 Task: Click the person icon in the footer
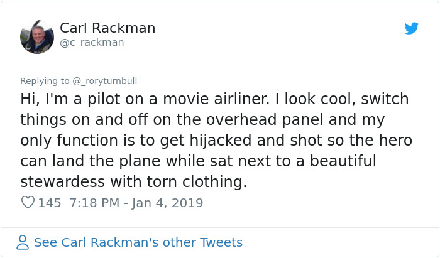[23, 242]
